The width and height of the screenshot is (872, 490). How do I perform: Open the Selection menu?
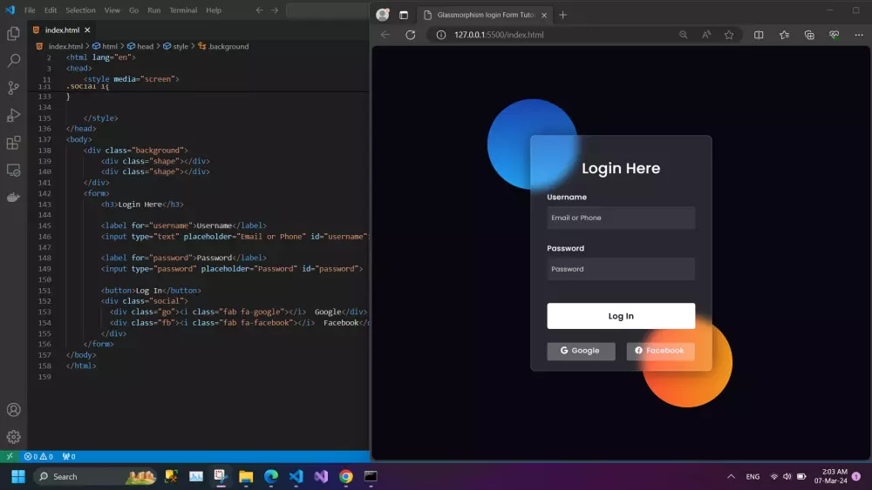pyautogui.click(x=80, y=10)
